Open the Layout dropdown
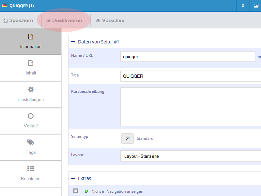Viewport: 261px width, 196px height. pyautogui.click(x=191, y=156)
